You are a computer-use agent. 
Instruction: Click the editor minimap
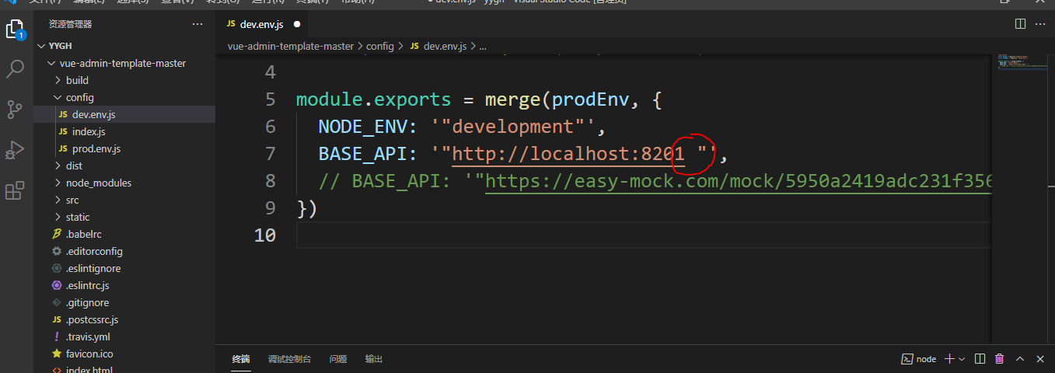tap(1022, 61)
